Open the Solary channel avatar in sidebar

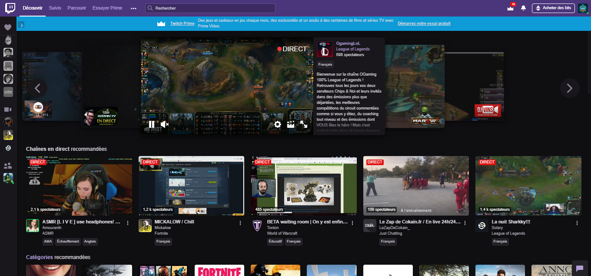[8, 148]
